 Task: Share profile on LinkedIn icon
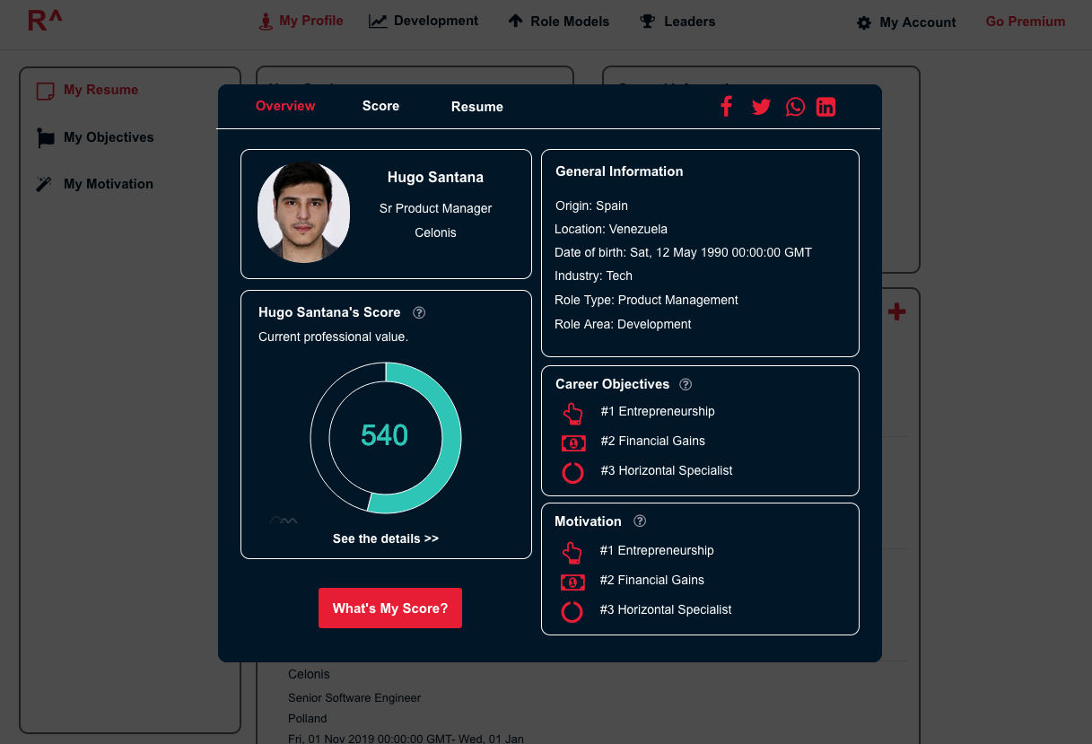826,107
